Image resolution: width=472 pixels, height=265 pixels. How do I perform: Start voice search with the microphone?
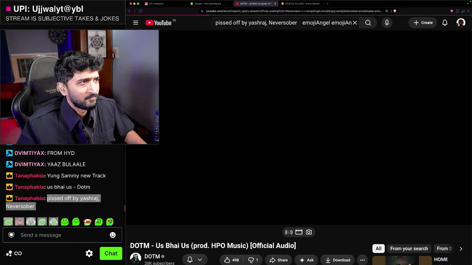tap(387, 23)
